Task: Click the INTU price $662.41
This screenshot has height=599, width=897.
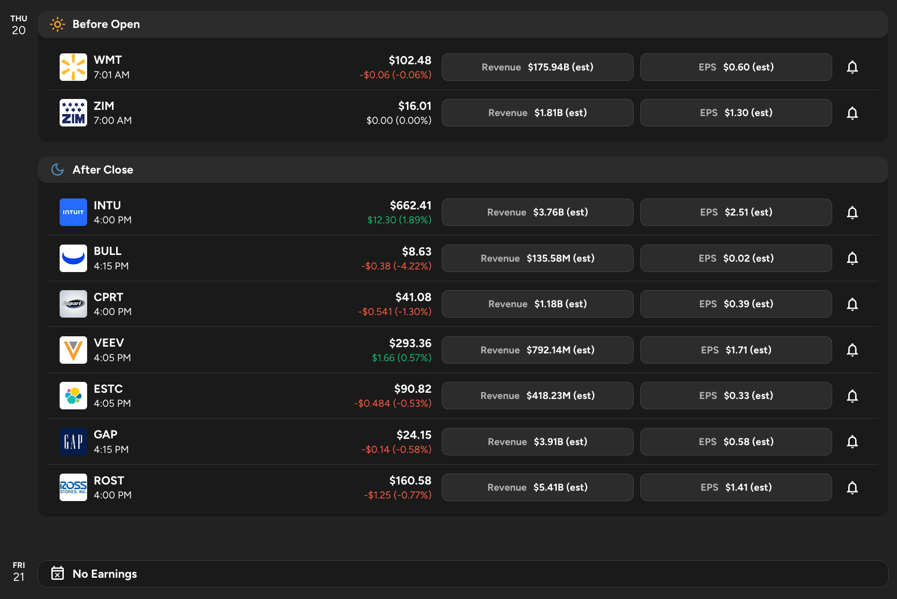Action: 411,206
